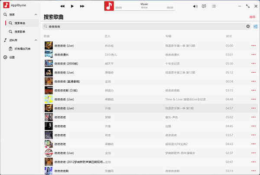
Task: Click artist DJ小鱼儿
Action: 111,55
